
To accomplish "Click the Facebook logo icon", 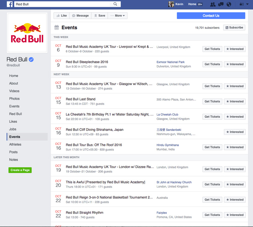I will (x=10, y=4).
